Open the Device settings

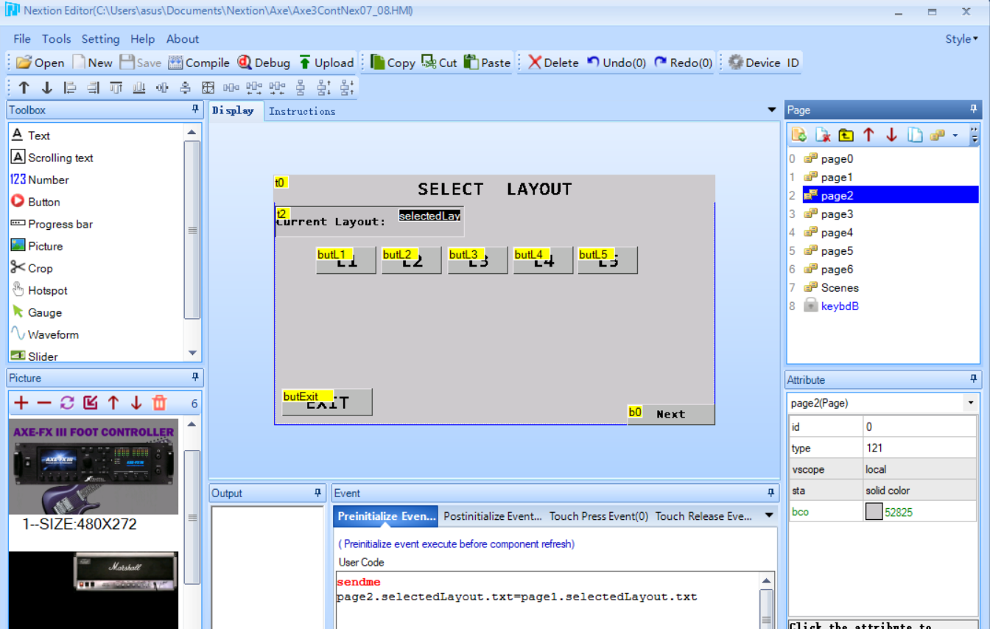[754, 63]
